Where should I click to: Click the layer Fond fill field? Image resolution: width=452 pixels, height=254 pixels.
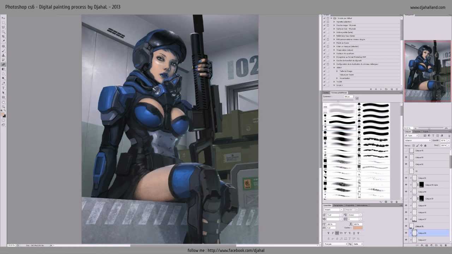point(444,145)
